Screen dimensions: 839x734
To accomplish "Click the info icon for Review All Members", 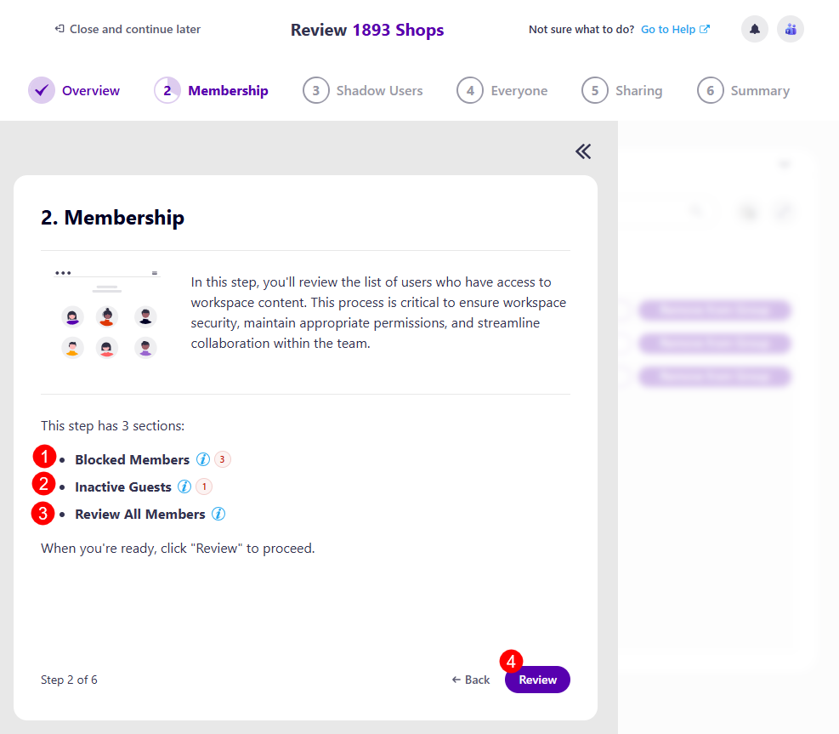I will click(218, 514).
